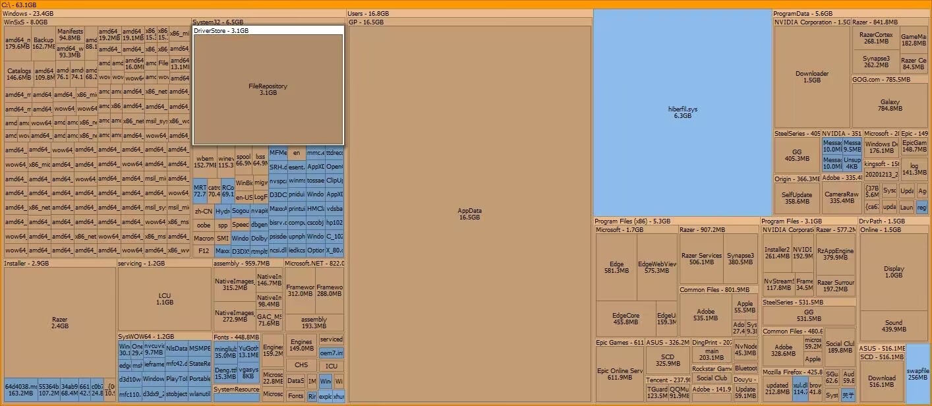Select the GP 16.5GB folder header

(x=470, y=22)
